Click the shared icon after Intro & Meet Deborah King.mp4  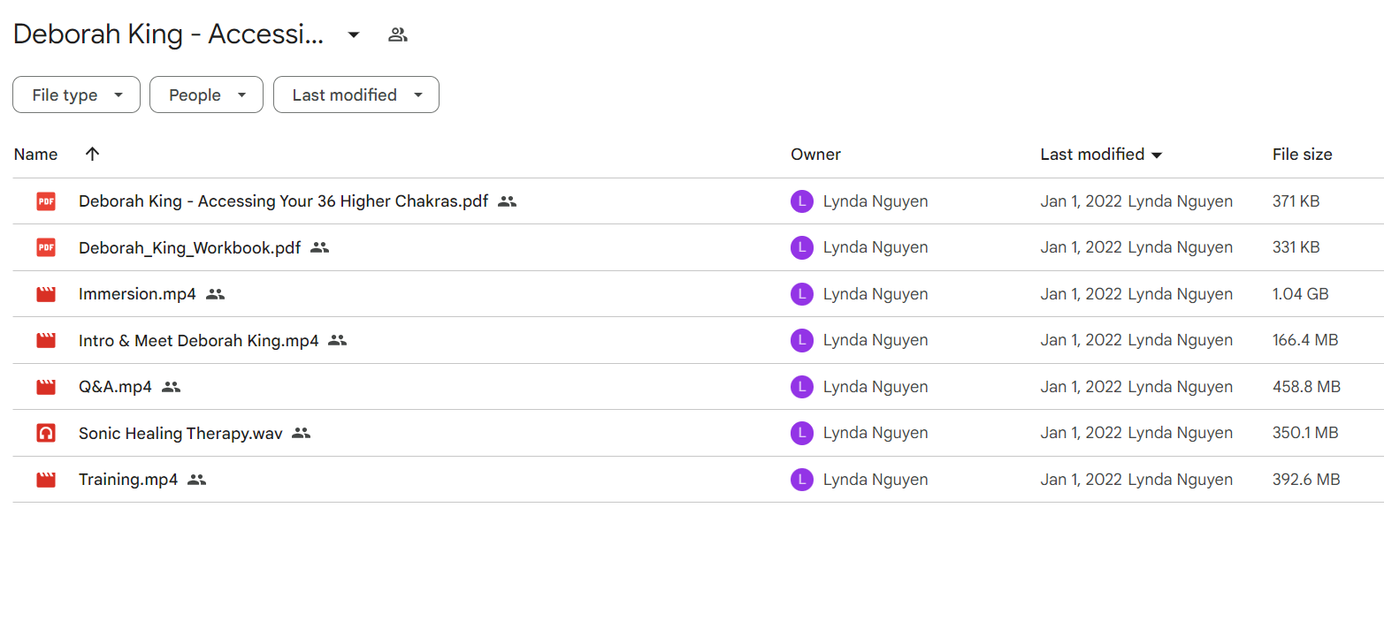tap(337, 340)
